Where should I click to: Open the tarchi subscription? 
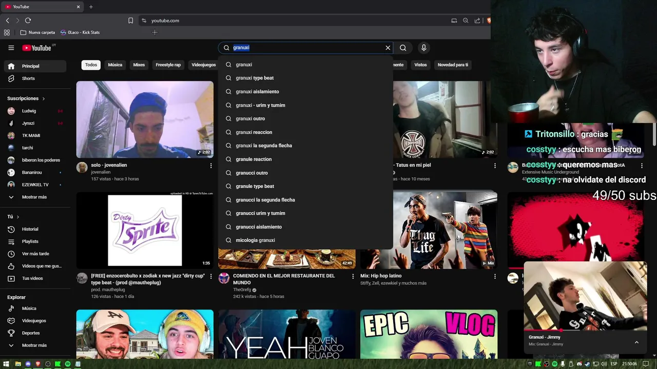coord(35,148)
